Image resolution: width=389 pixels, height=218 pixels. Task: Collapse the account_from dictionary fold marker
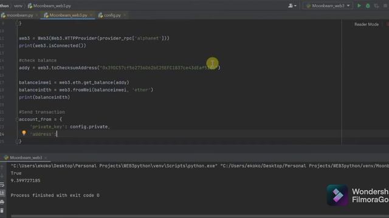[17, 119]
